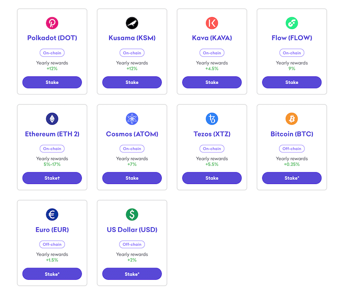Click the Euro symbol icon

[52, 214]
